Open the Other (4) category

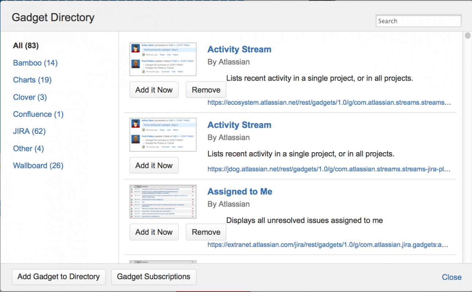[x=28, y=149]
